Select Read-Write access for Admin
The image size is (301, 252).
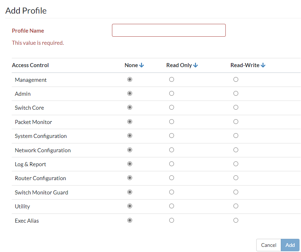coord(236,93)
